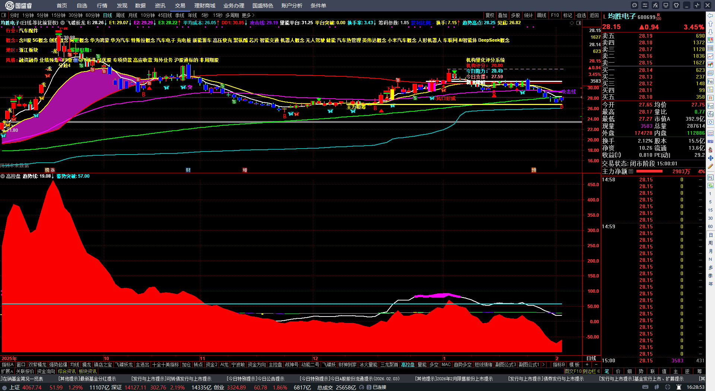The image size is (715, 391).
Task: Click the 均胜电子 stock name header
Action: [x=622, y=16]
